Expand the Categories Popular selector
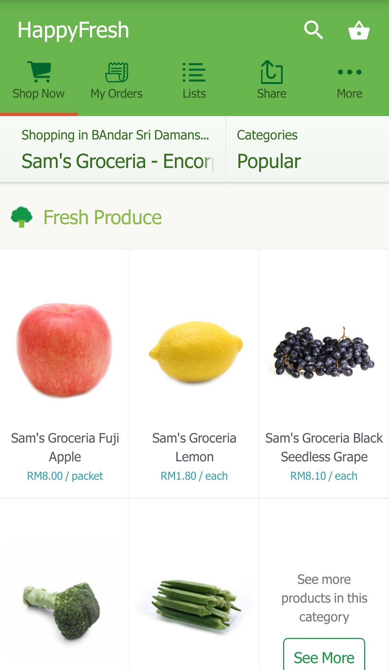Screen dimensions: 389x670 (x=307, y=150)
